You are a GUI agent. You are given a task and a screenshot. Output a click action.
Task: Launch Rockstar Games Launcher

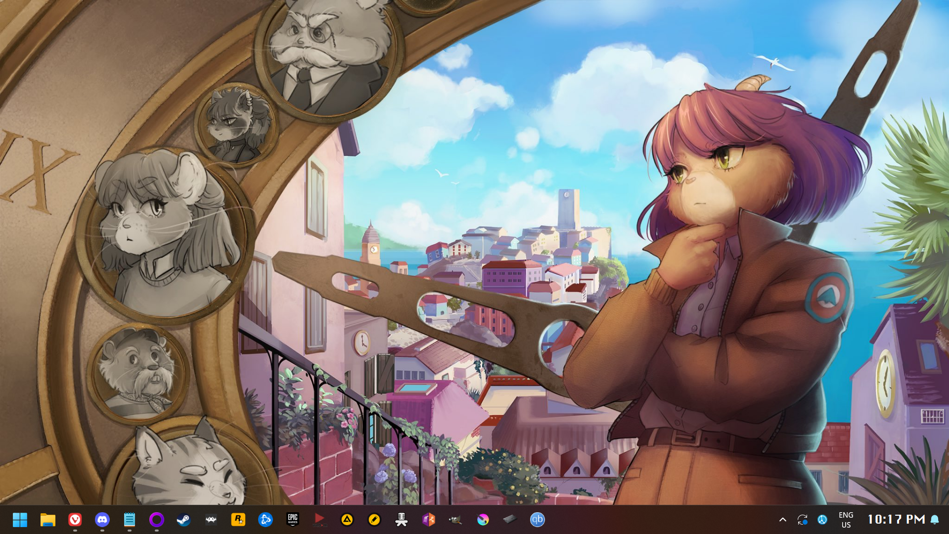click(238, 520)
